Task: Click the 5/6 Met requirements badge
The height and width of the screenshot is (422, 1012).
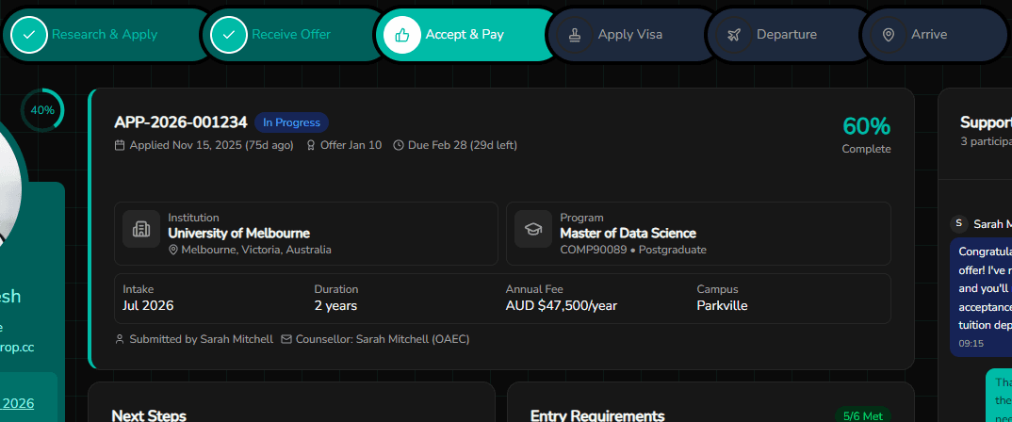Action: [x=863, y=415]
